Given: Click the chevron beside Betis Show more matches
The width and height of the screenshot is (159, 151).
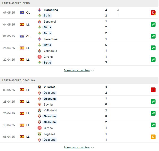Looking at the screenshot, I should [92, 70].
